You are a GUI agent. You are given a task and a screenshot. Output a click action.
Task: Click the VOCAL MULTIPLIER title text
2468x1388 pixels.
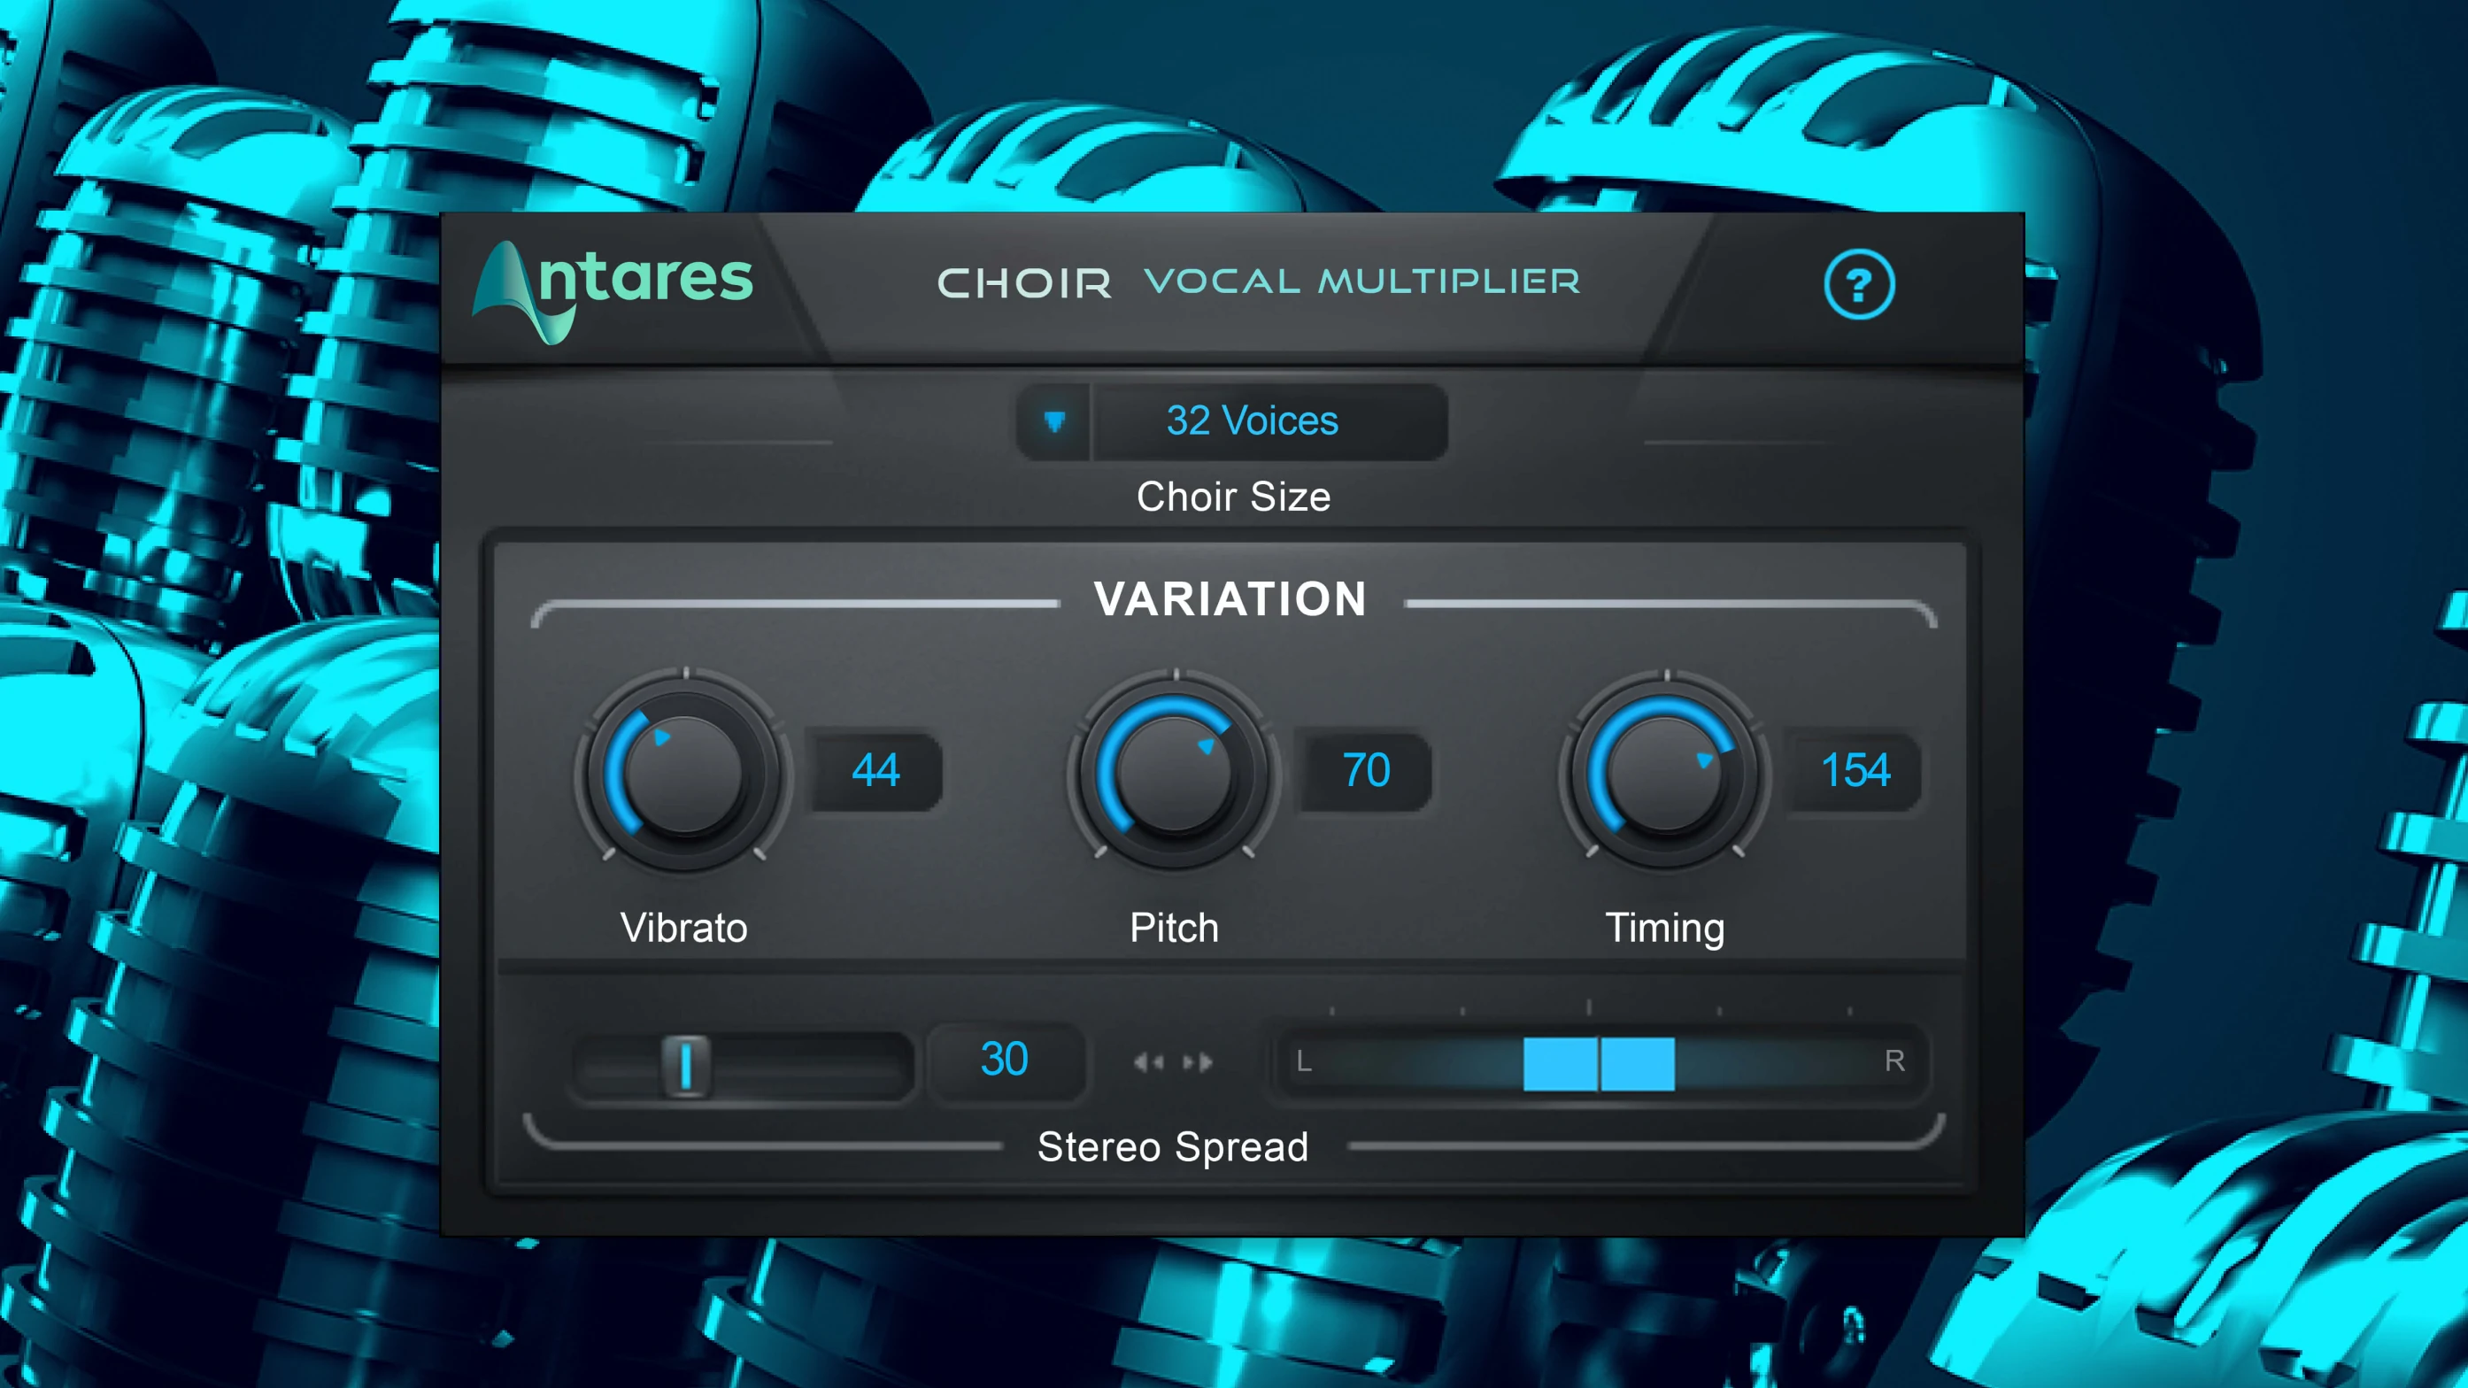coord(1361,281)
